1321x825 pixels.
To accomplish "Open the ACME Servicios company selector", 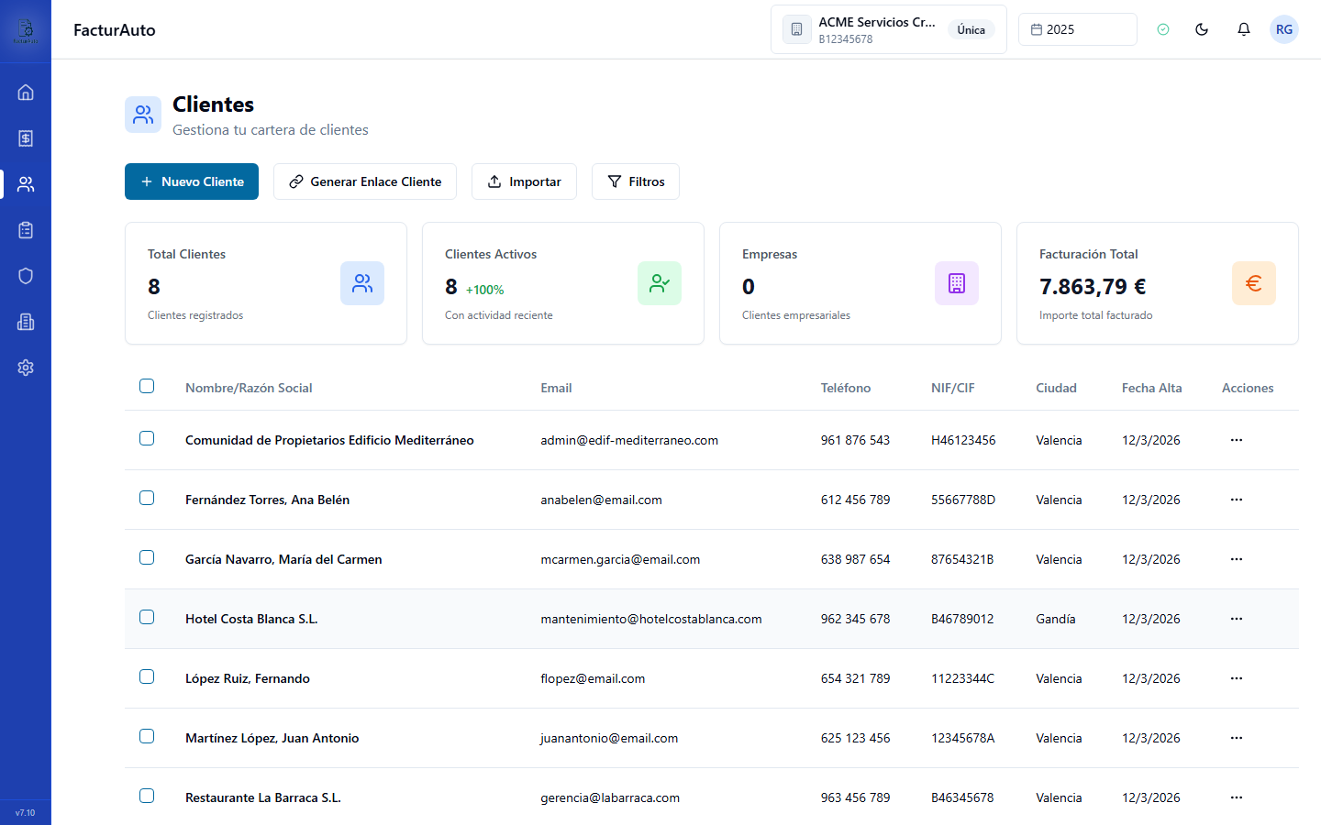I will 888,29.
